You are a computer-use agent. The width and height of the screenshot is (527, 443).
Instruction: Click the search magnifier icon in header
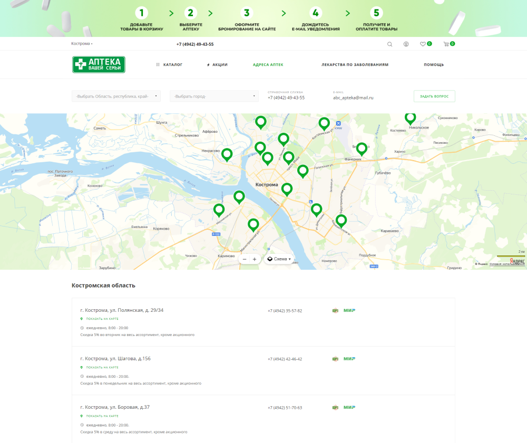point(390,44)
